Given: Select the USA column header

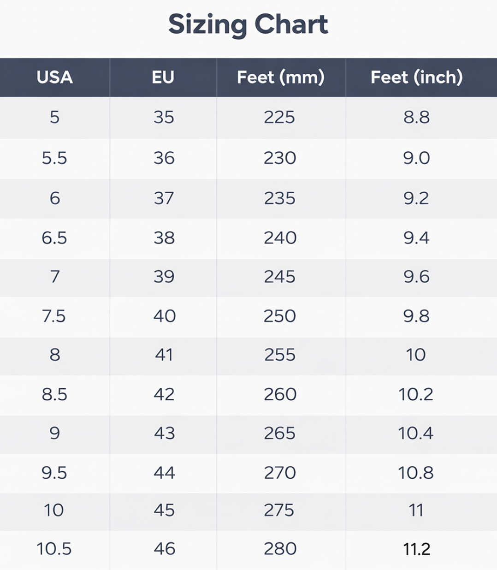Looking at the screenshot, I should tap(54, 77).
